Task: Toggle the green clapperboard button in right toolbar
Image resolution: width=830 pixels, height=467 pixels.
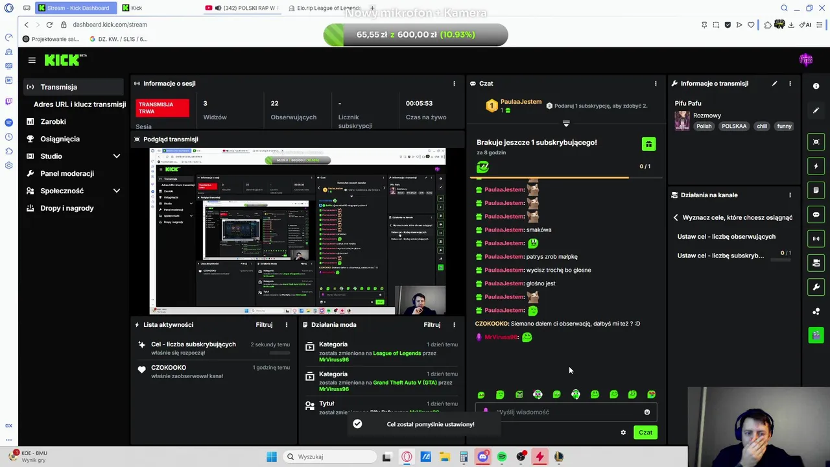Action: pos(816,335)
